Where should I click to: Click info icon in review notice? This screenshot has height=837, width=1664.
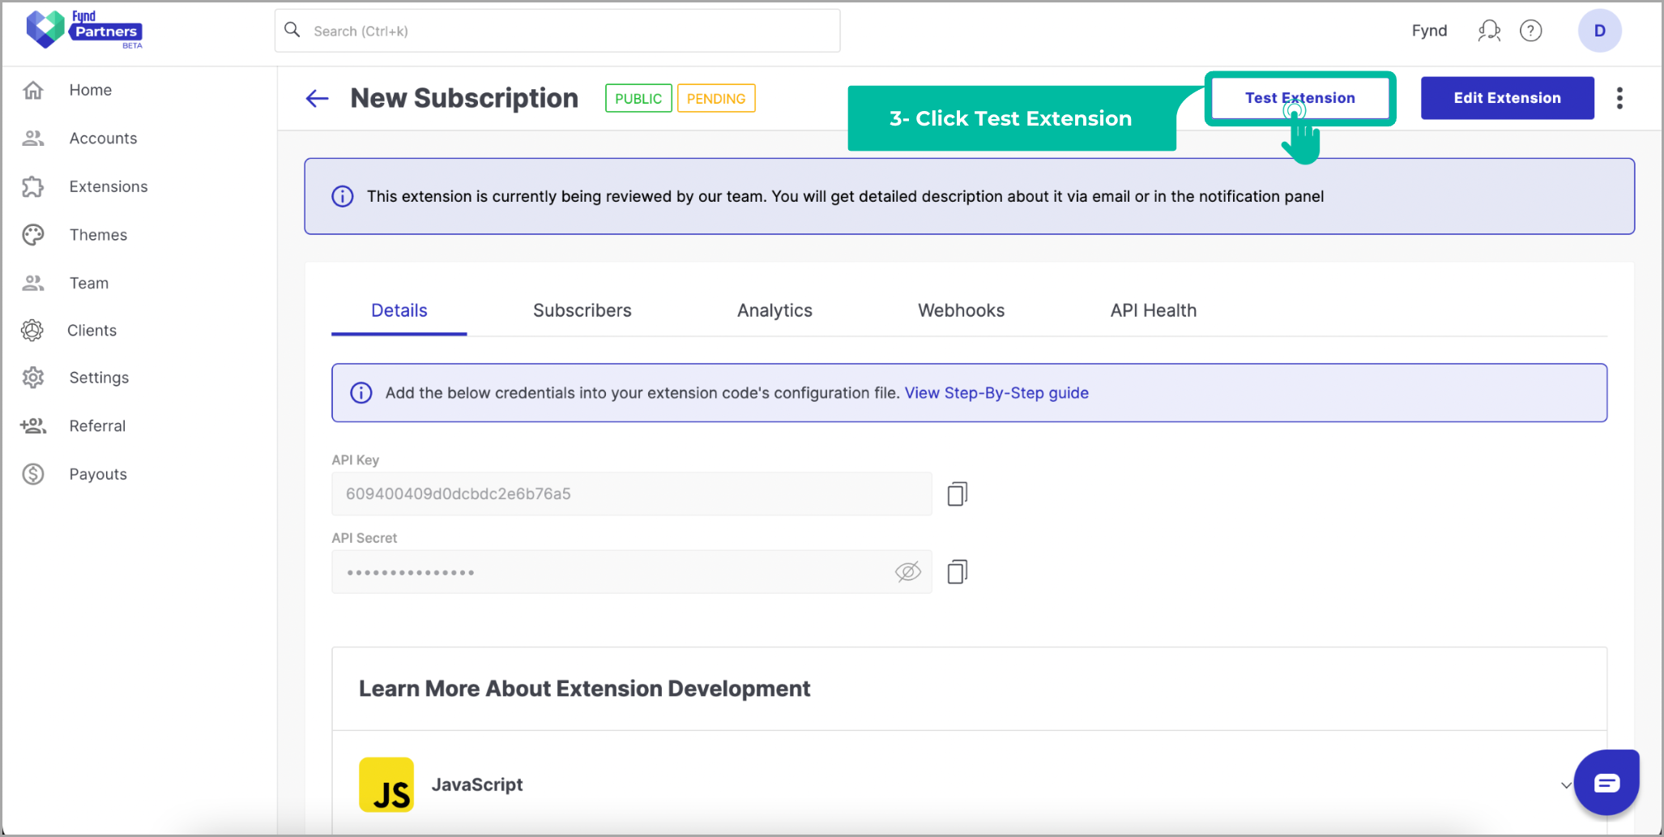tap(343, 196)
